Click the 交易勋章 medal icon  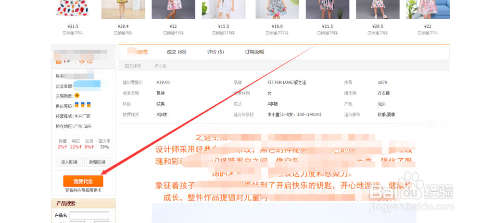click(77, 95)
